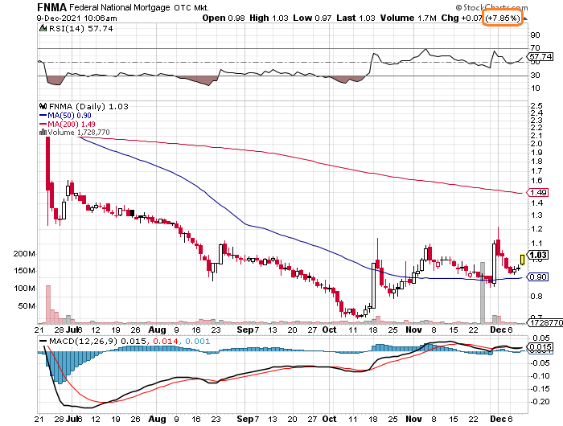Click the 50M label on the volume axis

tap(27, 305)
